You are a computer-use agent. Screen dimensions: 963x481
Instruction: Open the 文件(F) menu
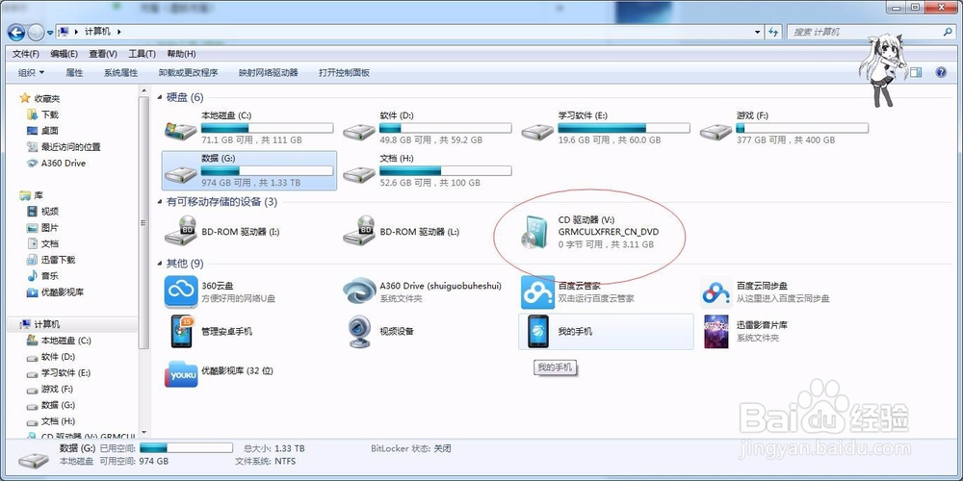(x=26, y=54)
